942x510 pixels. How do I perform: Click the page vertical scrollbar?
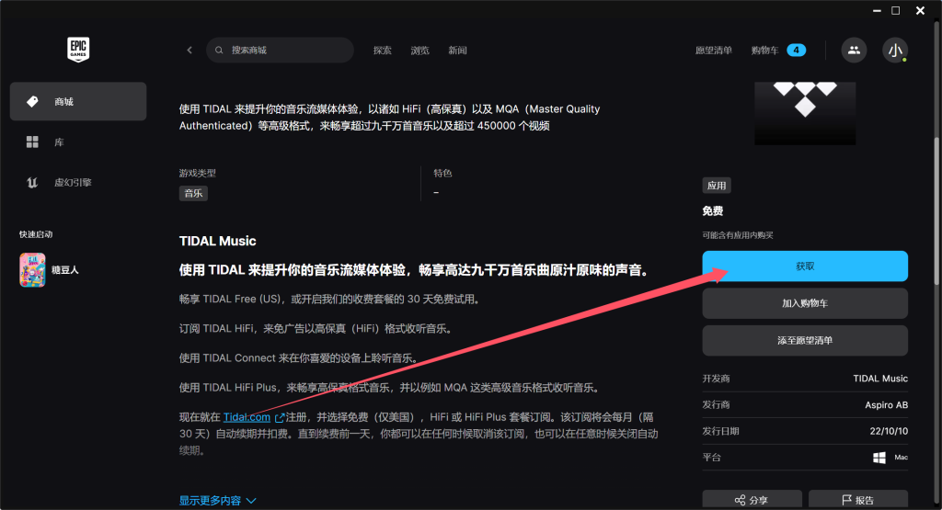(x=936, y=210)
